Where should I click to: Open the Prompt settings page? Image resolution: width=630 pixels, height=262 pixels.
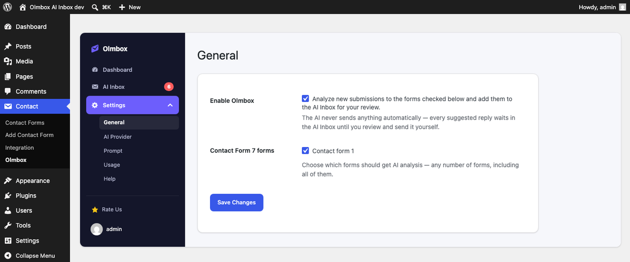click(113, 151)
